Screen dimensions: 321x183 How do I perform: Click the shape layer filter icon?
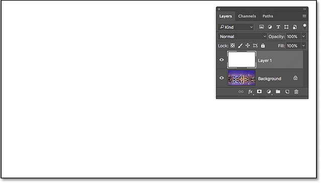coord(286,27)
